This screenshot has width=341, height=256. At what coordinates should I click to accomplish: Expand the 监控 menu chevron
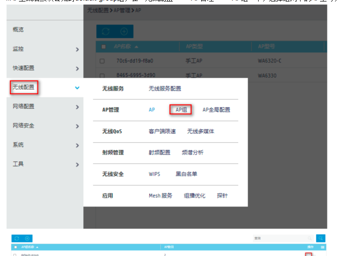pyautogui.click(x=77, y=49)
